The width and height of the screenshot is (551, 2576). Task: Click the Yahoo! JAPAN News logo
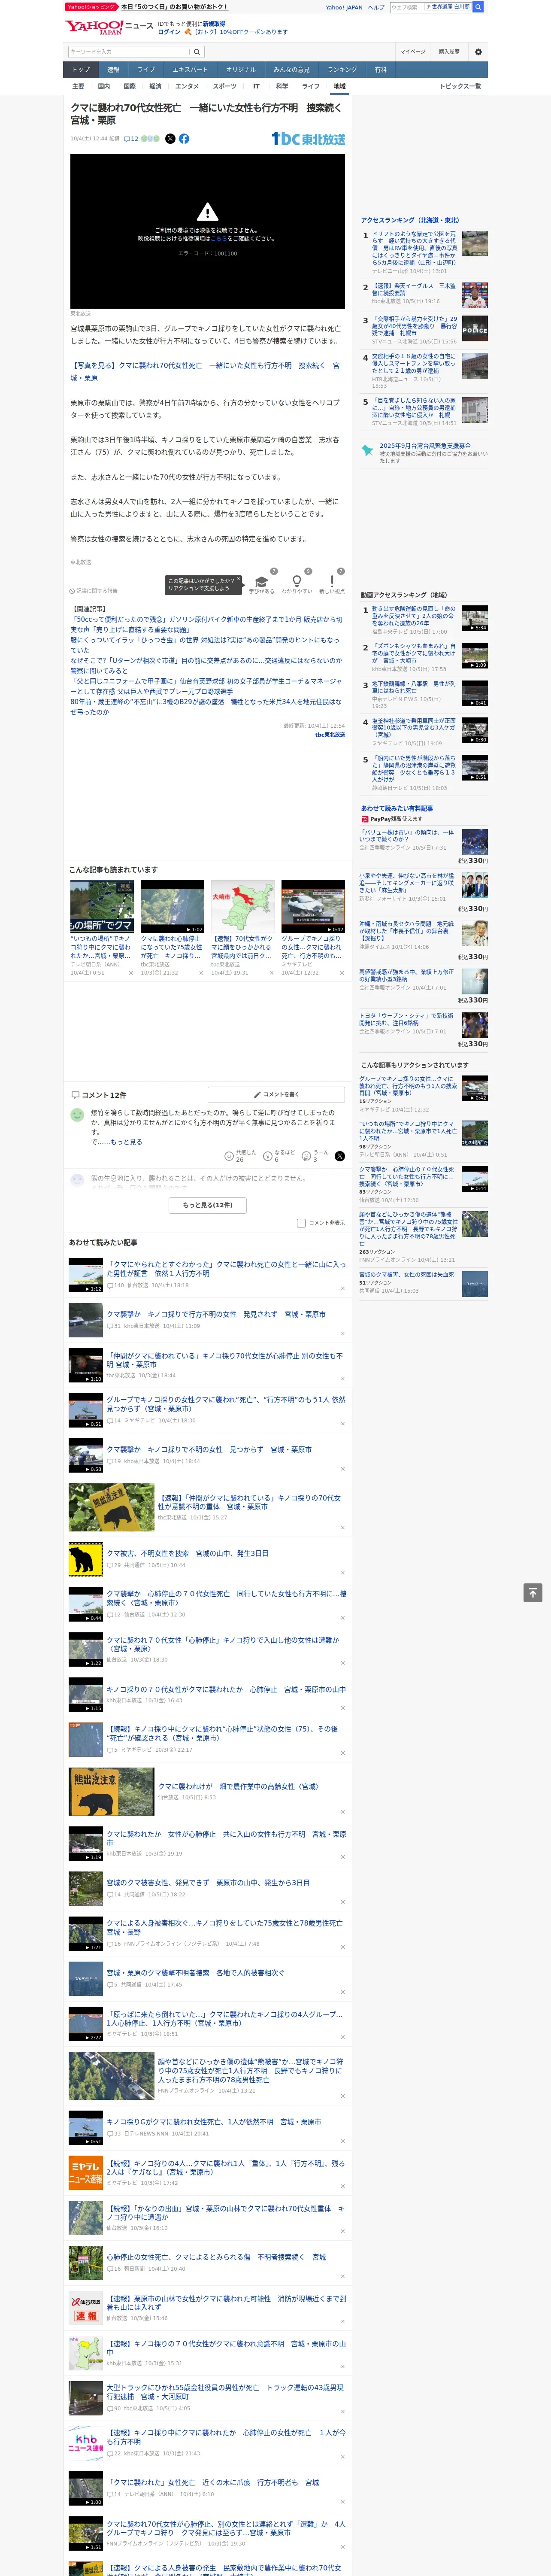tap(109, 27)
